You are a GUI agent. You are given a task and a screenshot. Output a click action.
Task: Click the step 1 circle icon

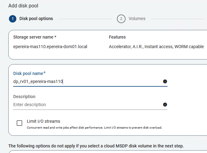[x=13, y=19]
